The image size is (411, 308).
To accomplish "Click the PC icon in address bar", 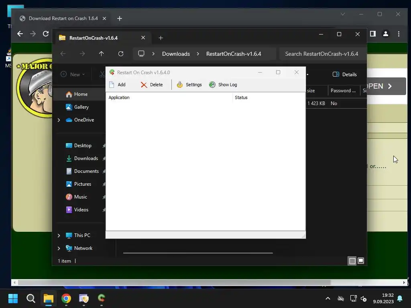I will pos(141,54).
